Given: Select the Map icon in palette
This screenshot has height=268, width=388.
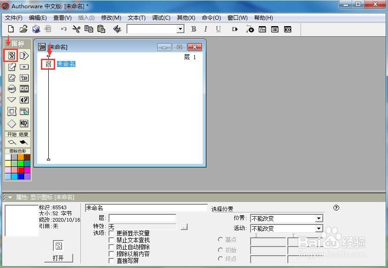Looking at the screenshot, I should (24, 78).
